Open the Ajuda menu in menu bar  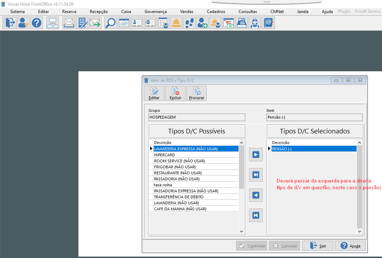click(x=327, y=12)
